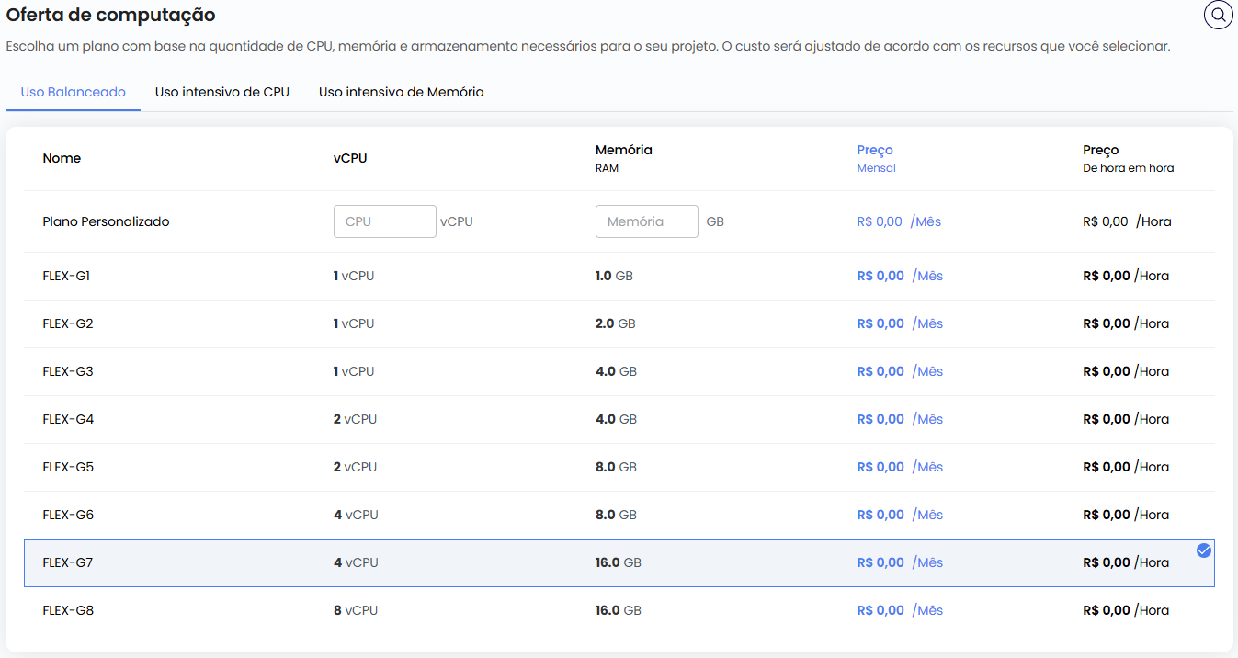This screenshot has height=658, width=1238.
Task: Select the FLEX-G7 plan name
Action: pos(68,562)
